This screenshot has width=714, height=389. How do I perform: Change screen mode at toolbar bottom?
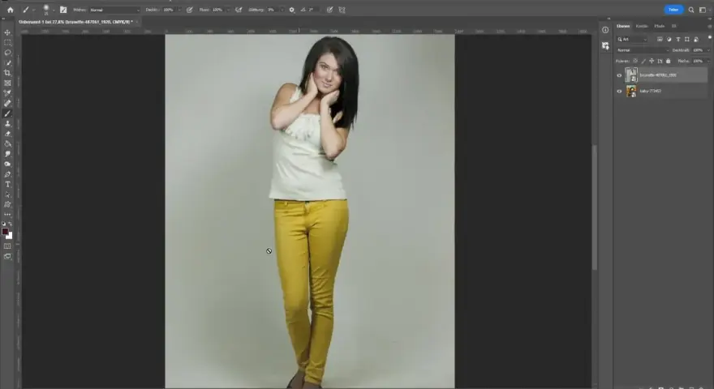click(x=7, y=257)
